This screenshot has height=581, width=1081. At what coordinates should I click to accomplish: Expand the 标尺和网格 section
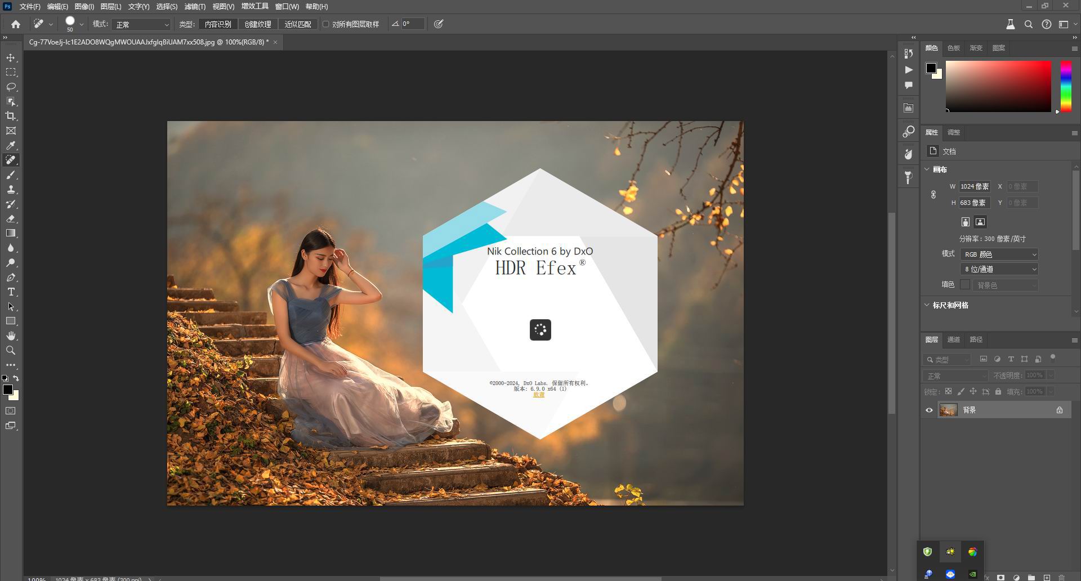(927, 305)
